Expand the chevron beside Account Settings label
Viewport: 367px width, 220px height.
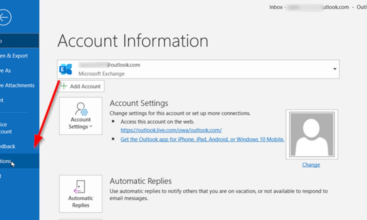click(x=91, y=127)
